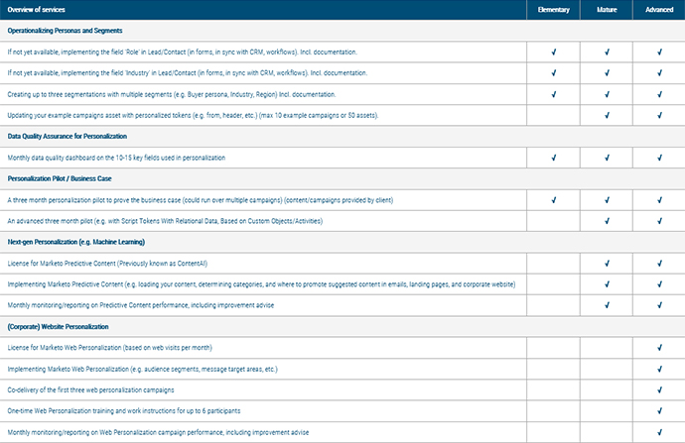Click the Mature checkmark for implementing Marketo Predictive Content
Viewport: 685px width, 443px height.
pyautogui.click(x=607, y=284)
